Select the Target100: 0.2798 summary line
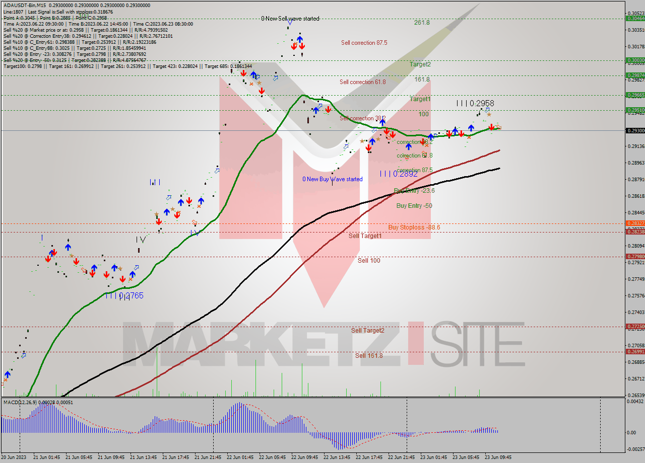Screen dimensions: 645x463 [x=127, y=66]
